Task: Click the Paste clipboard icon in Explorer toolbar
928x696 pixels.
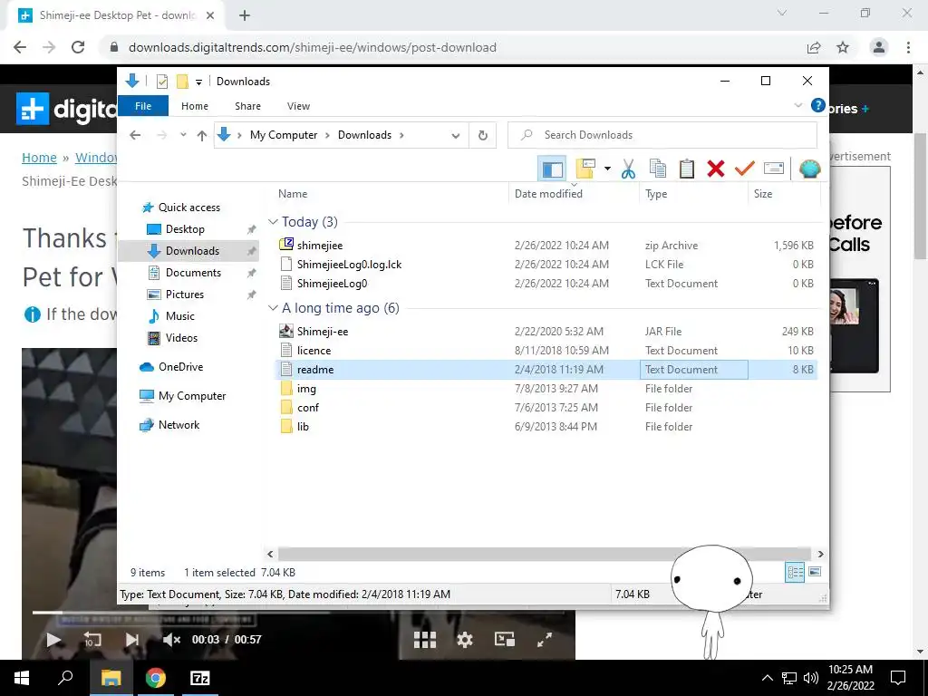Action: [687, 169]
